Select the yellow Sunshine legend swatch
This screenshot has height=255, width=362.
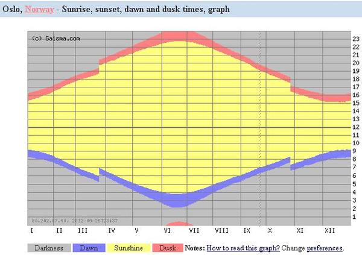129,248
